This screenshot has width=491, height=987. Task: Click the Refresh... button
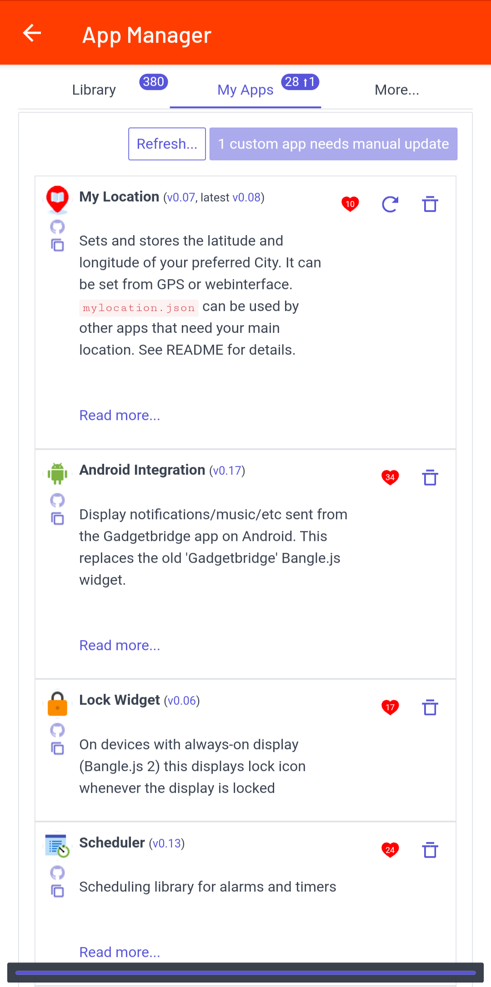[167, 144]
